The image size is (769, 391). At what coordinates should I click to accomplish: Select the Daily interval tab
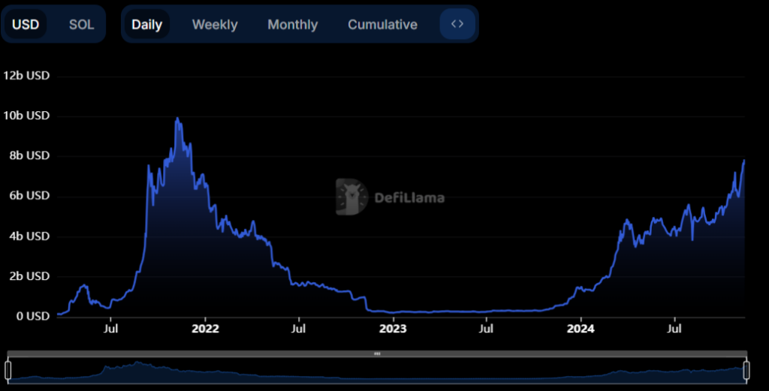click(146, 24)
